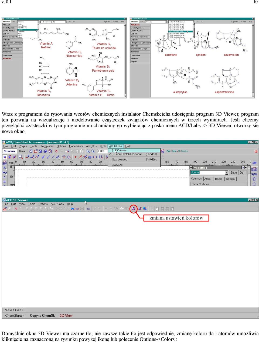259x342 pixels.
Task: Select the Any atom button on left toolbar
Action: [x=5, y=172]
